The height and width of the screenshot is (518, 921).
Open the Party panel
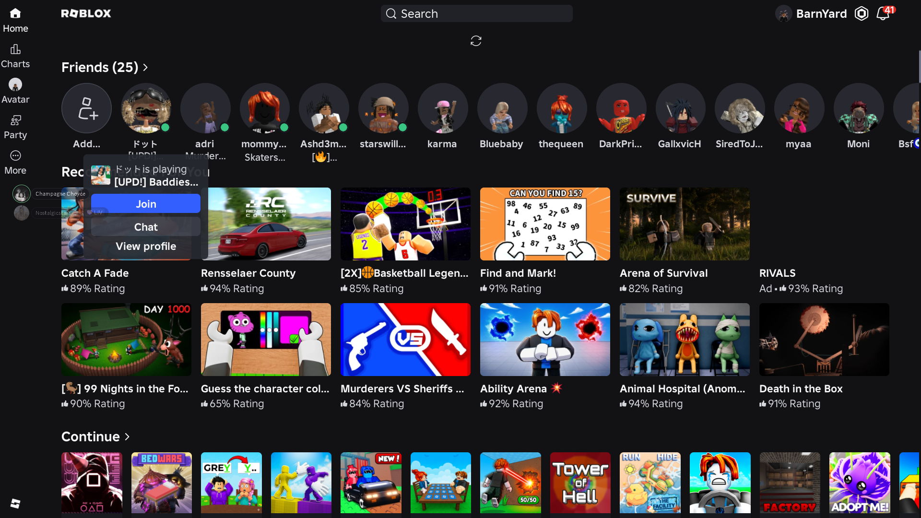(15, 127)
